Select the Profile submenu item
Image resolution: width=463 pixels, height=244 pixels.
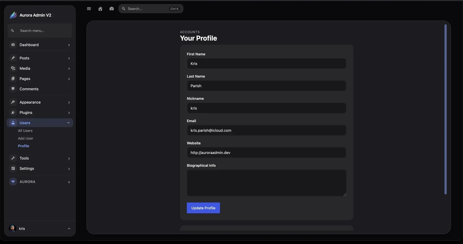pos(24,146)
